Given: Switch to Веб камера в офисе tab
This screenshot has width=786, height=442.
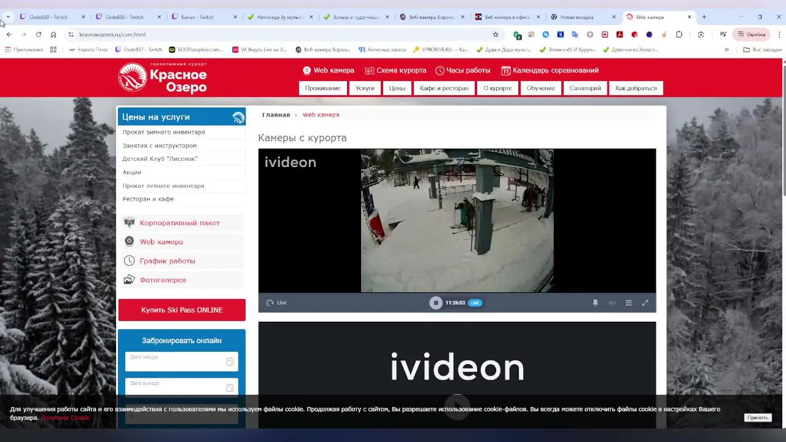Looking at the screenshot, I should [x=507, y=17].
